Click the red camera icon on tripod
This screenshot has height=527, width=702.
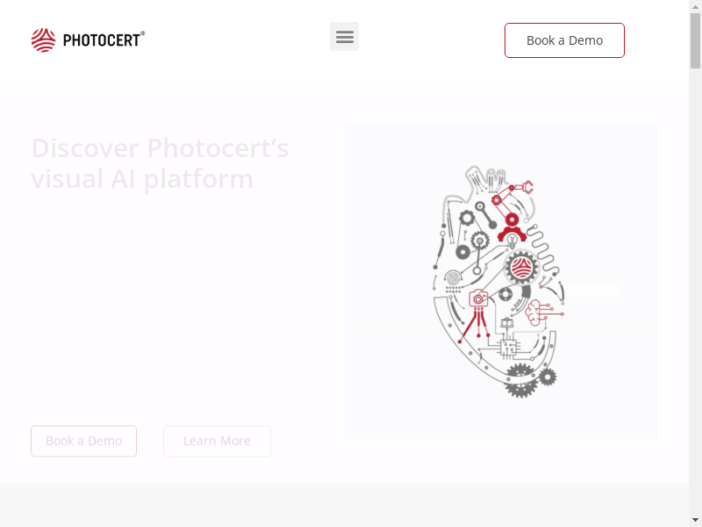[478, 299]
